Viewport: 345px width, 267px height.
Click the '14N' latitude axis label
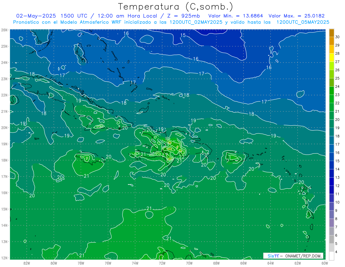[x=4, y=225]
